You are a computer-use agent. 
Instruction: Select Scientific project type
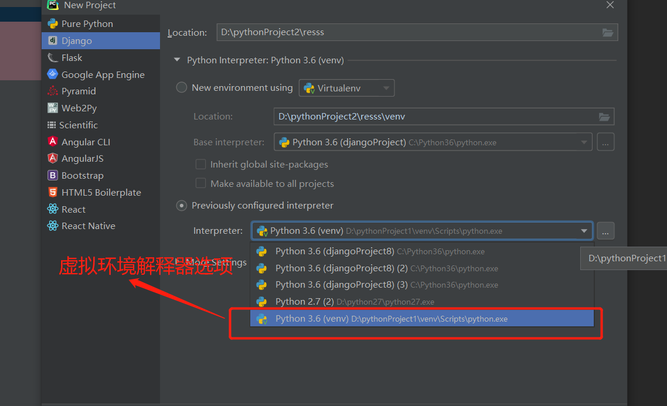pyautogui.click(x=101, y=125)
